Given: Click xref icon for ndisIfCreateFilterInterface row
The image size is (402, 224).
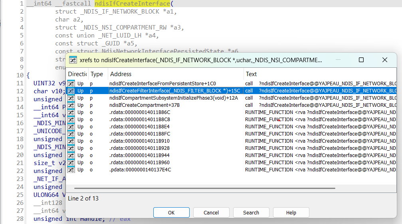Looking at the screenshot, I should [71, 91].
